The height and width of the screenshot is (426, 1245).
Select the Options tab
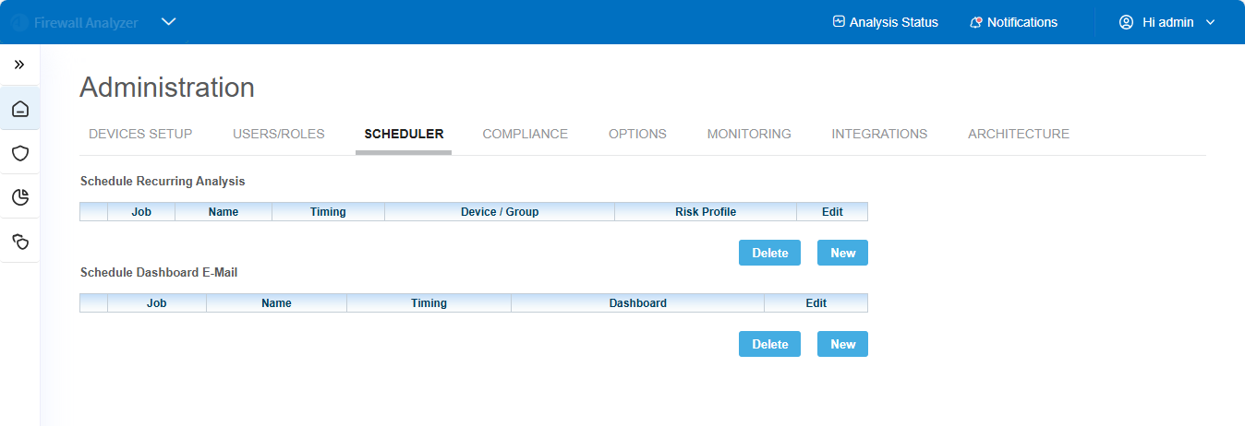[x=637, y=134]
